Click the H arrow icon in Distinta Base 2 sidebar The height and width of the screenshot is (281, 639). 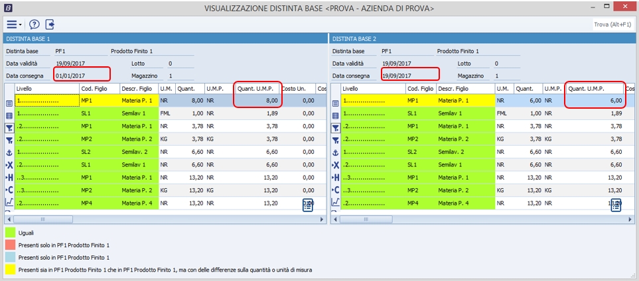[x=335, y=177]
